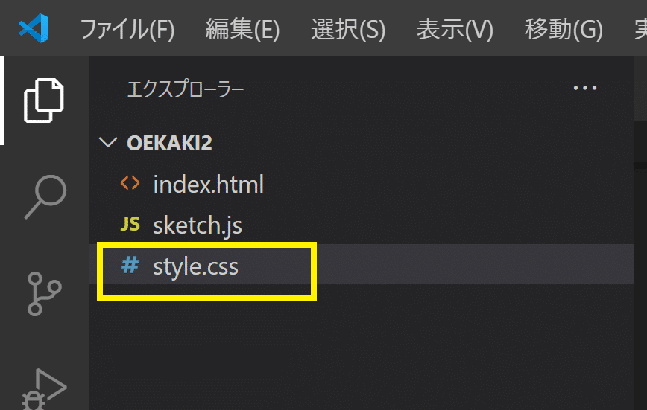
Task: Open Explorer more actions ellipsis
Action: 585,89
